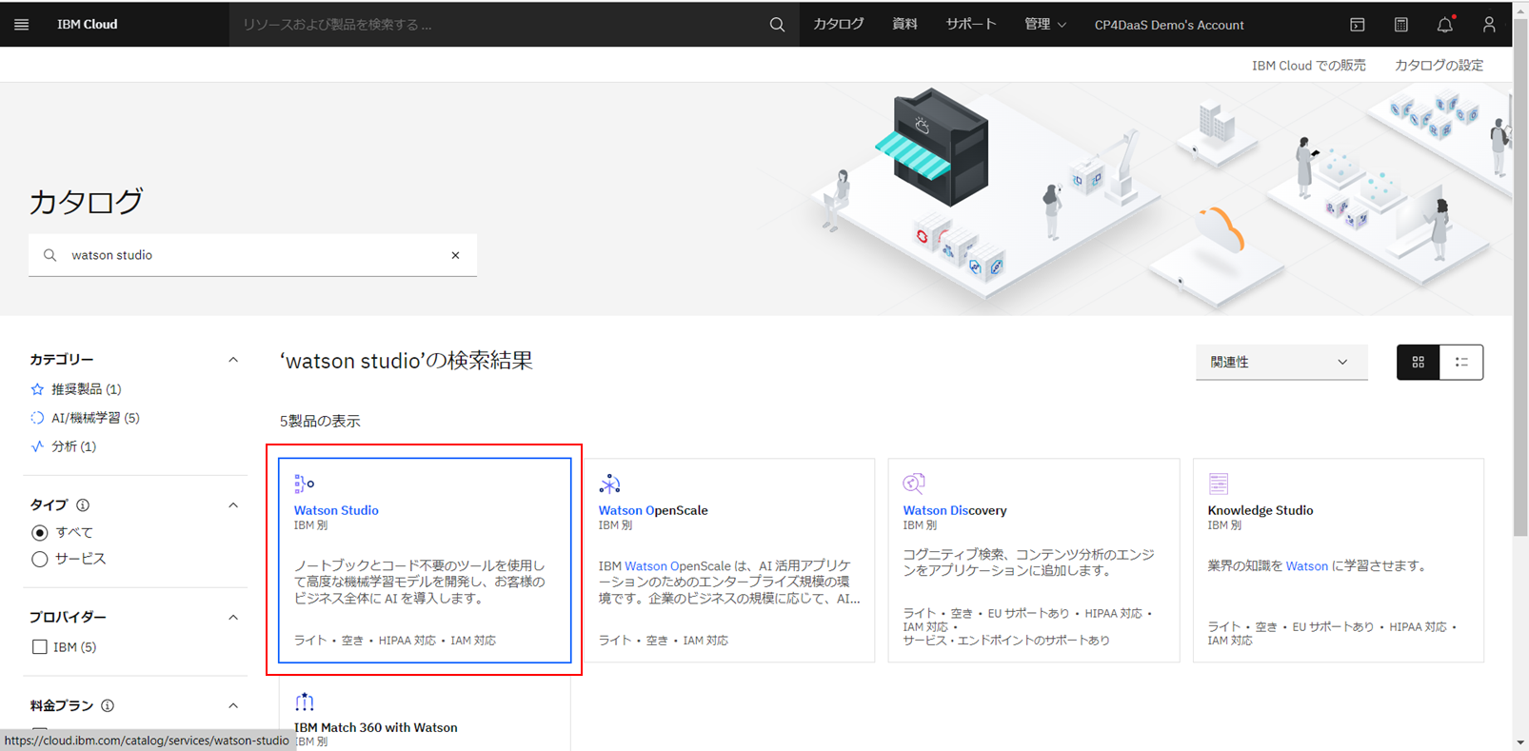Switch to list view
Viewport: 1529px width, 751px height.
click(x=1461, y=362)
